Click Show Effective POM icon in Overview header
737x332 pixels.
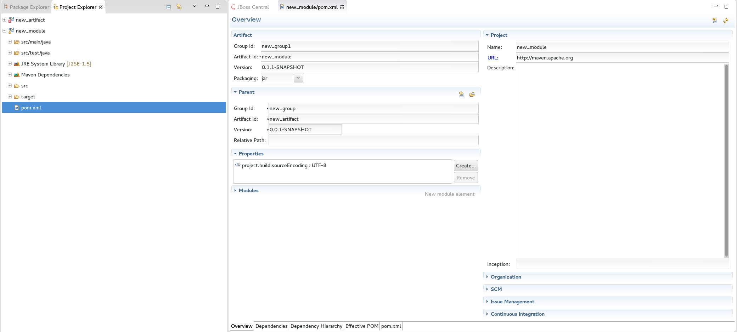coord(715,21)
